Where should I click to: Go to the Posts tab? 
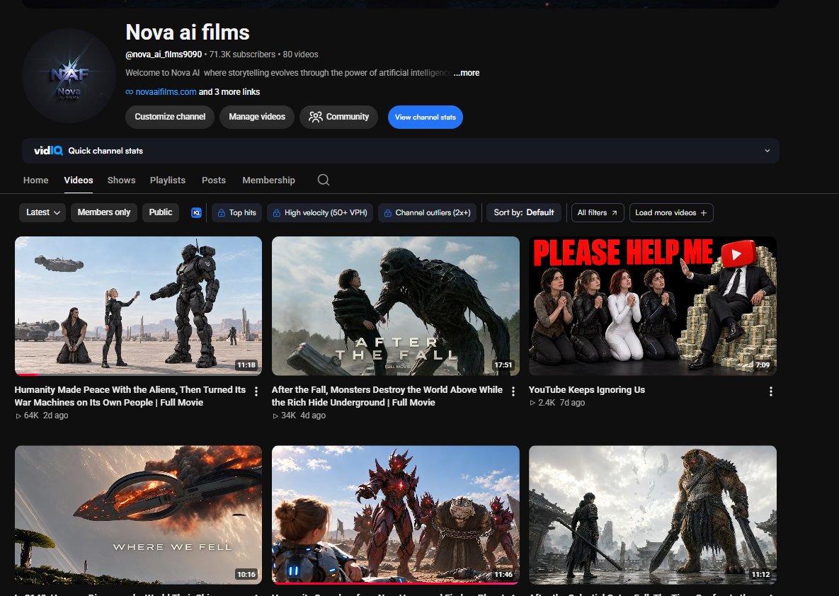click(x=214, y=180)
